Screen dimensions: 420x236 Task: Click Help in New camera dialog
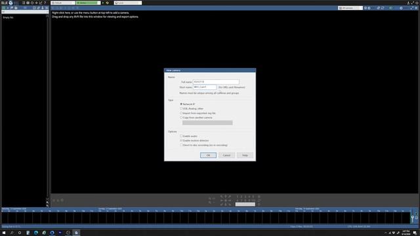tap(245, 155)
